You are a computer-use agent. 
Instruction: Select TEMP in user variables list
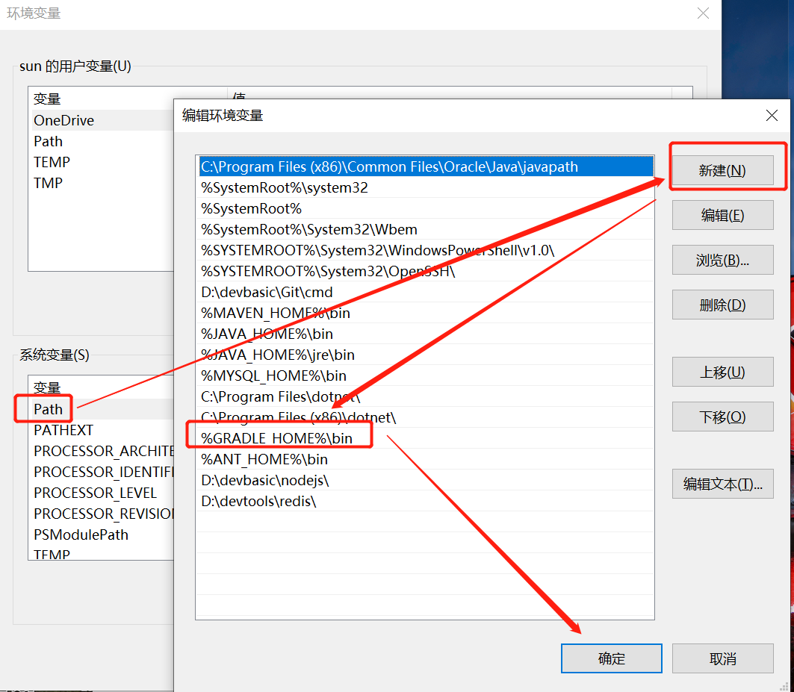103,162
